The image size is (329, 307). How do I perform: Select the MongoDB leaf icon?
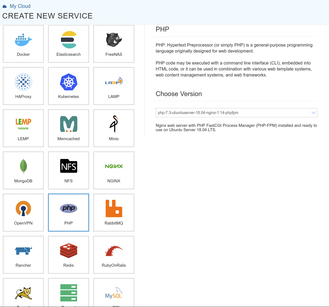[x=23, y=166]
